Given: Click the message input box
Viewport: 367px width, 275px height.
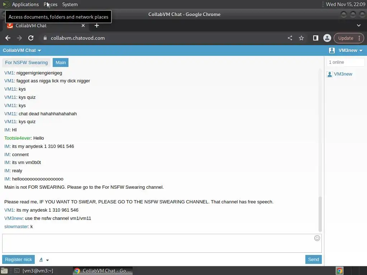Looking at the screenshot, I should 162,243.
